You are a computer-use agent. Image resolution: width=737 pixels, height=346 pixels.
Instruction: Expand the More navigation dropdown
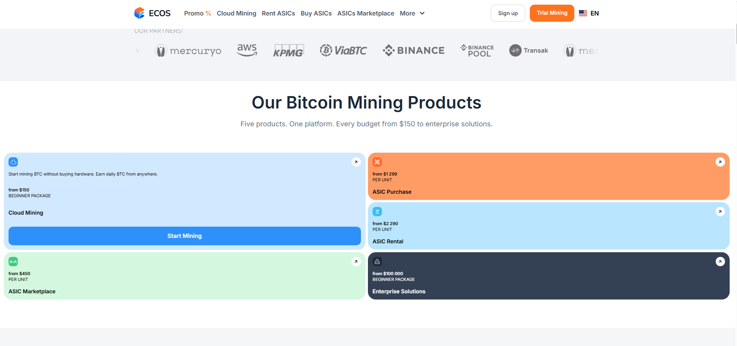click(412, 13)
